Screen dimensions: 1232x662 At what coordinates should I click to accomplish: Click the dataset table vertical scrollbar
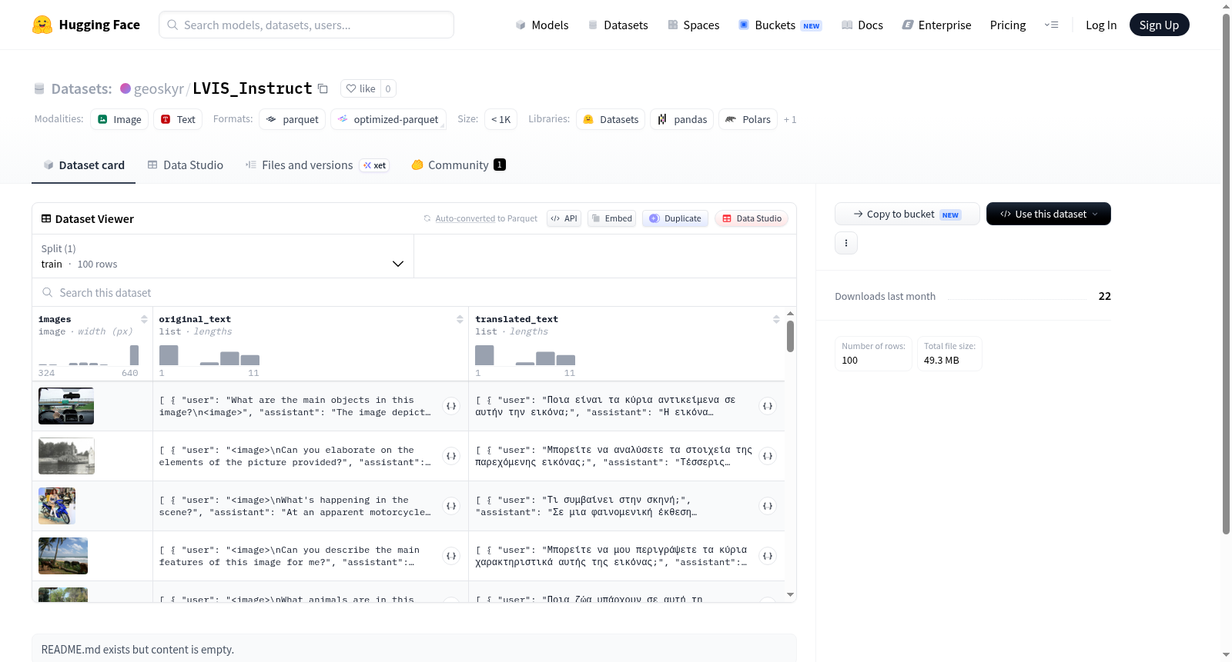[790, 336]
